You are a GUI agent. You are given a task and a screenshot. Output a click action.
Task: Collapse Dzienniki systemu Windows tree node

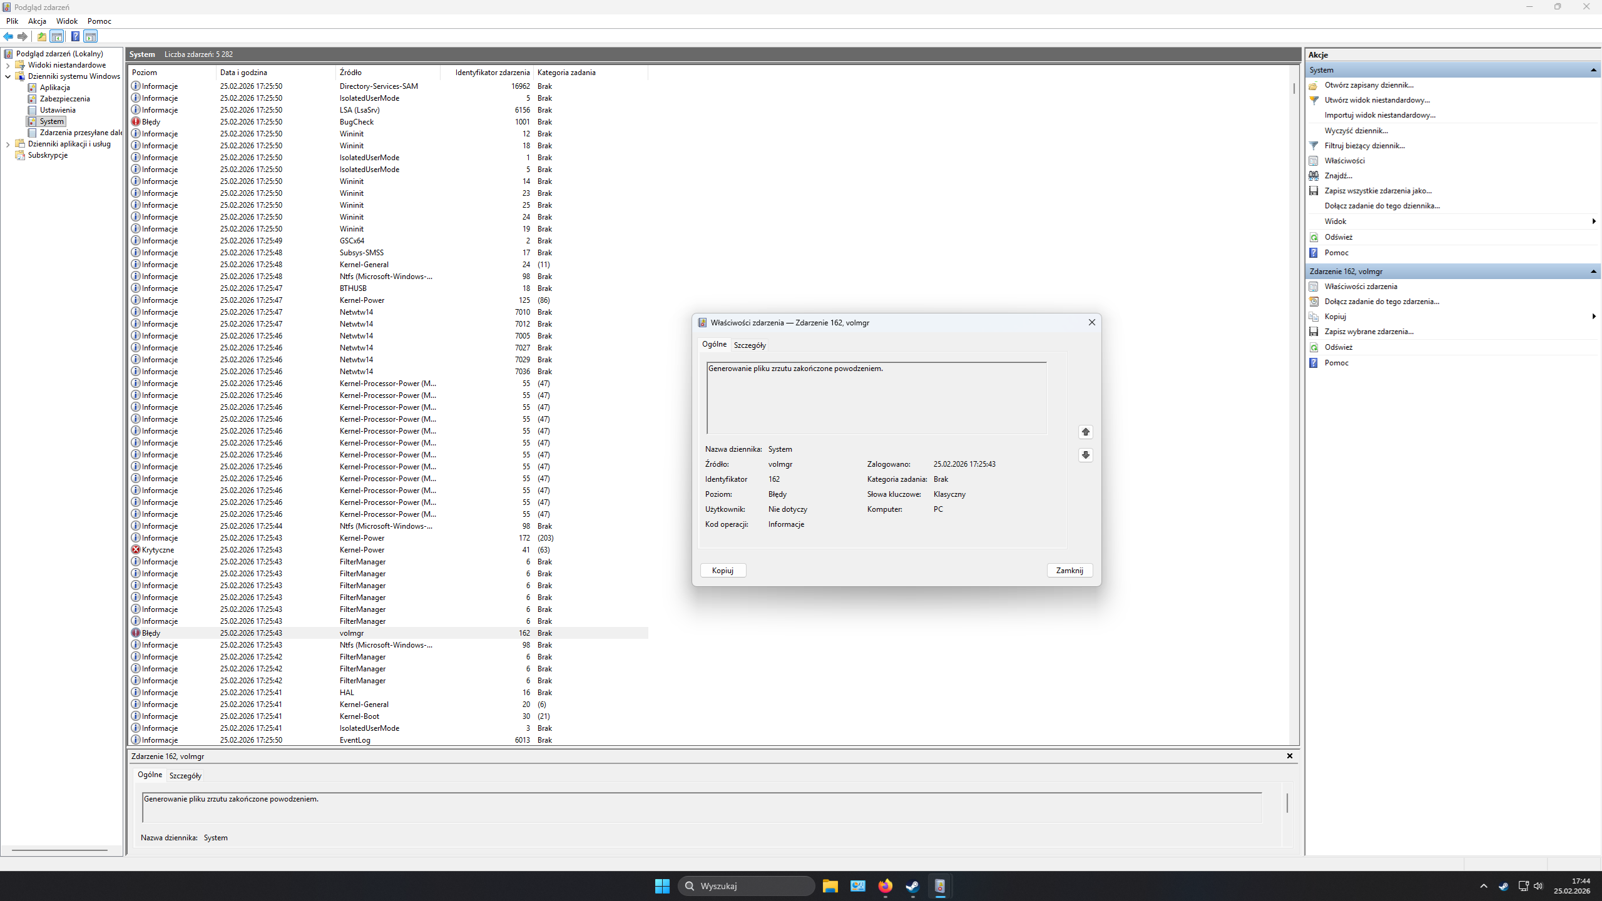point(8,76)
